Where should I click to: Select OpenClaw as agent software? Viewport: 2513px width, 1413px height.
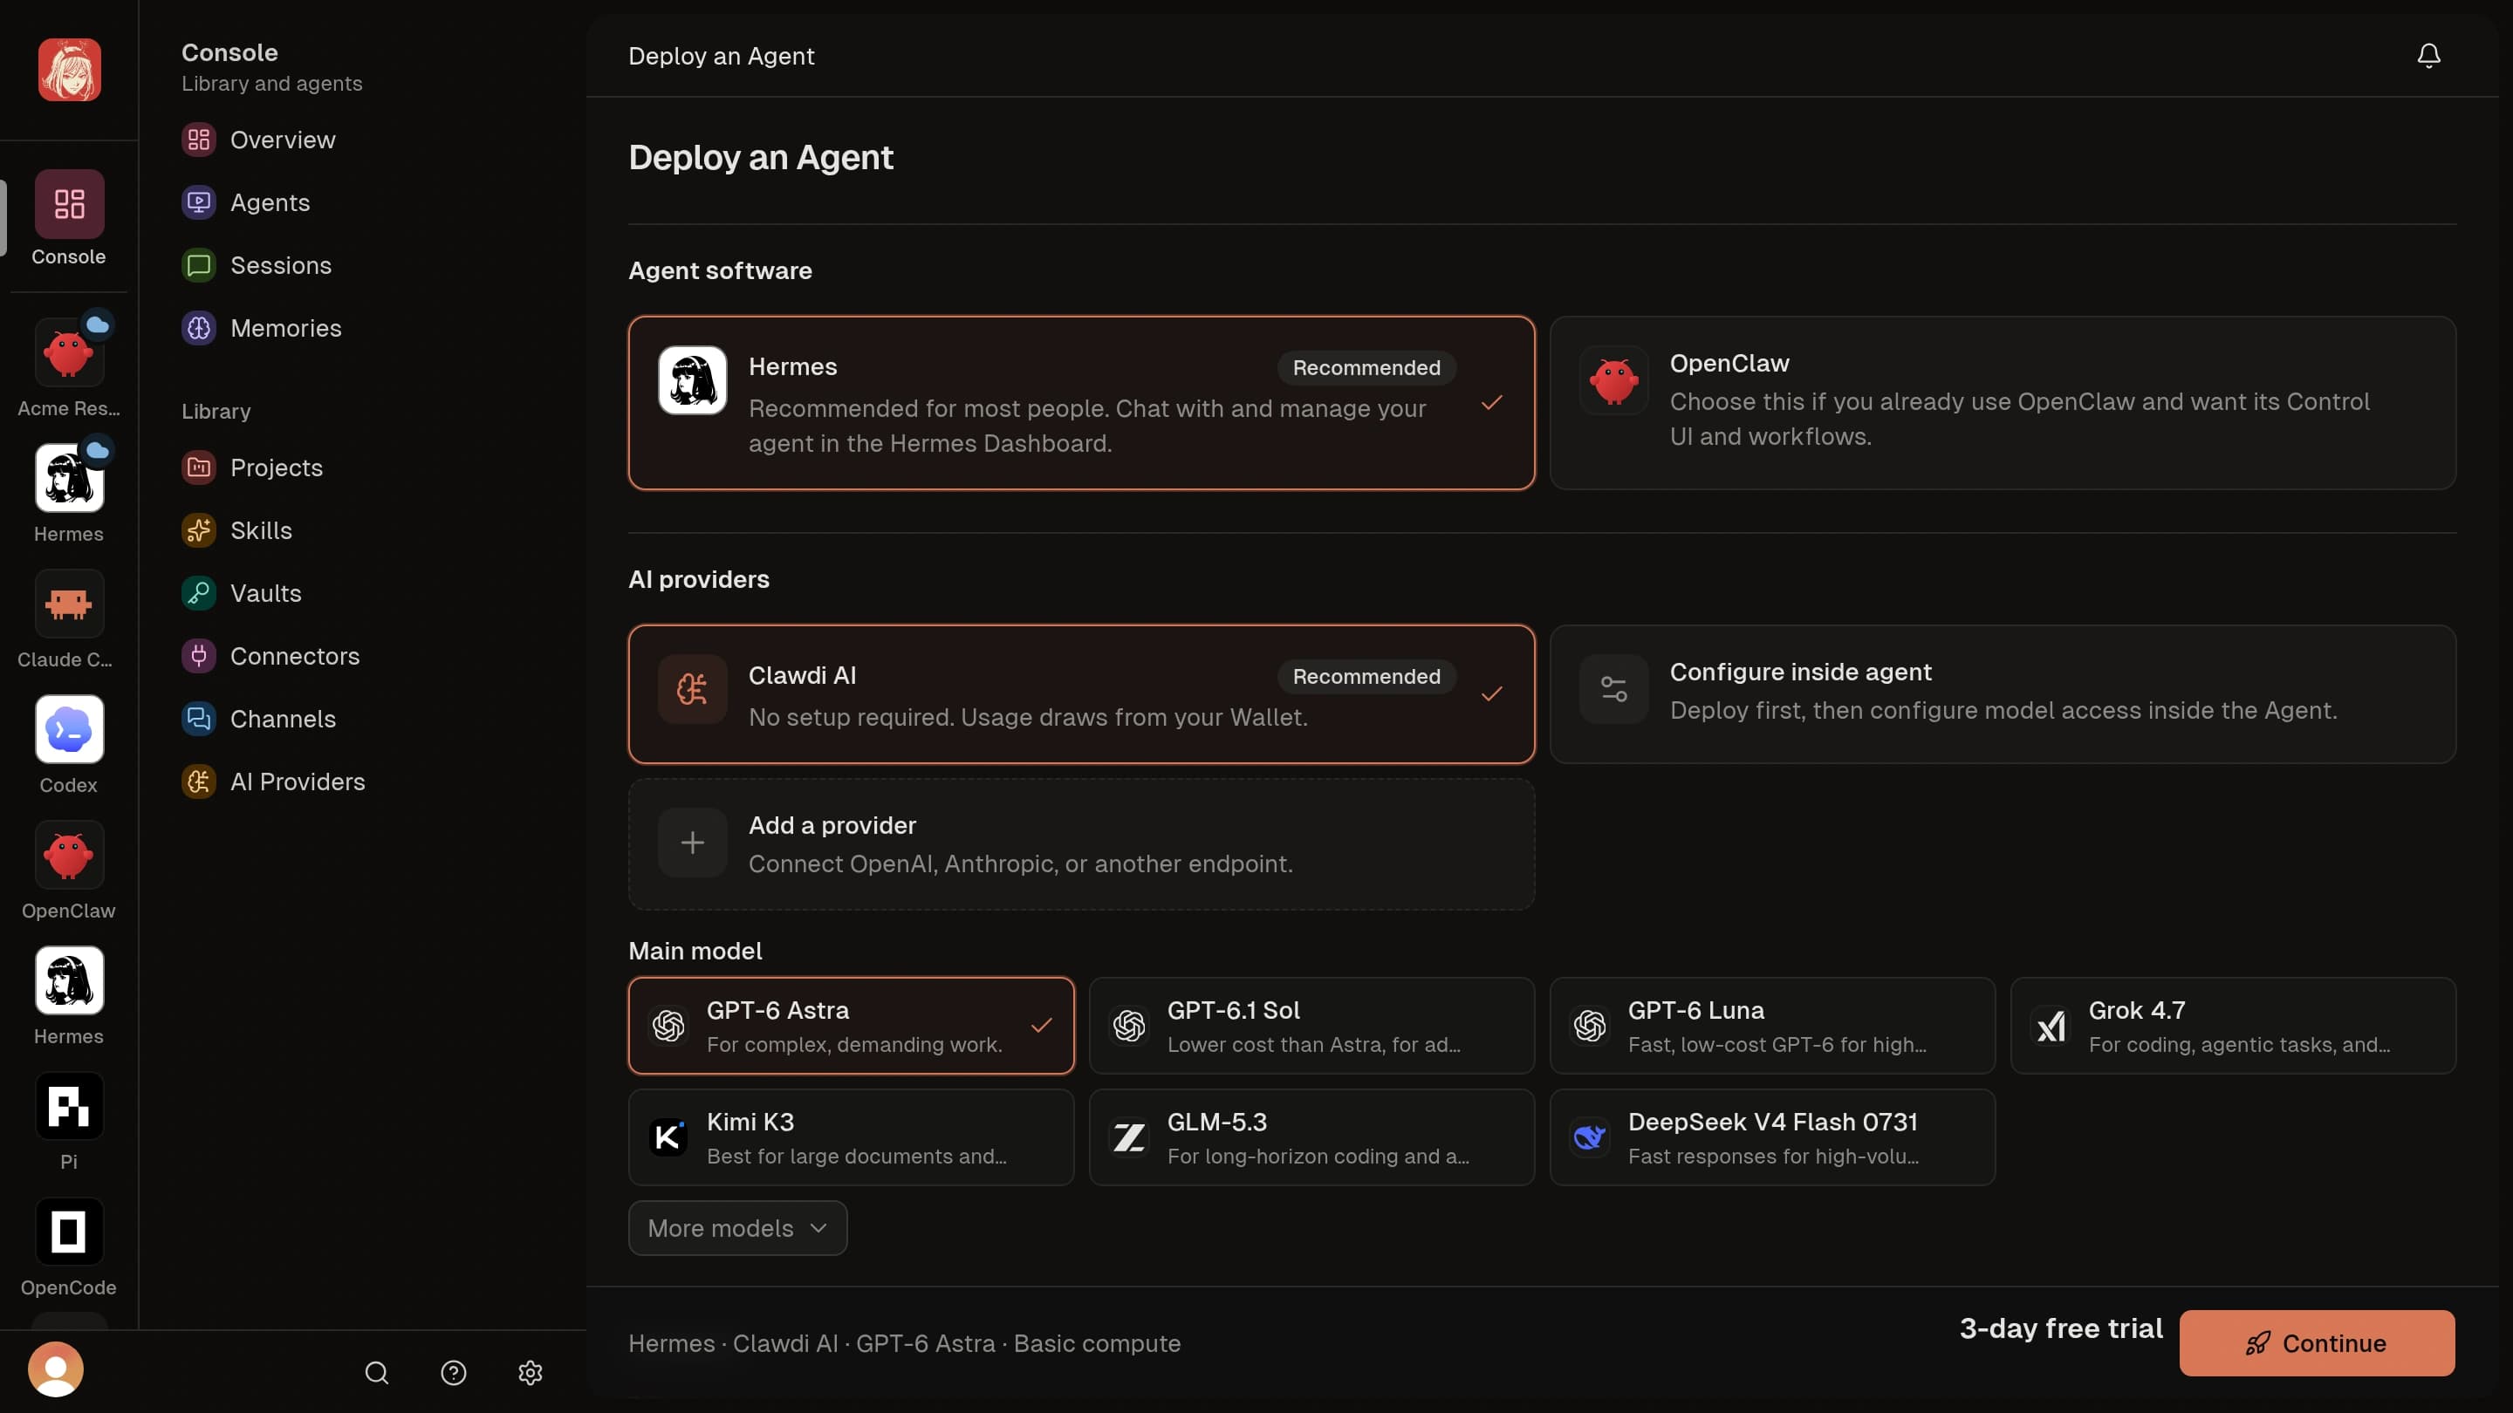(x=2003, y=403)
